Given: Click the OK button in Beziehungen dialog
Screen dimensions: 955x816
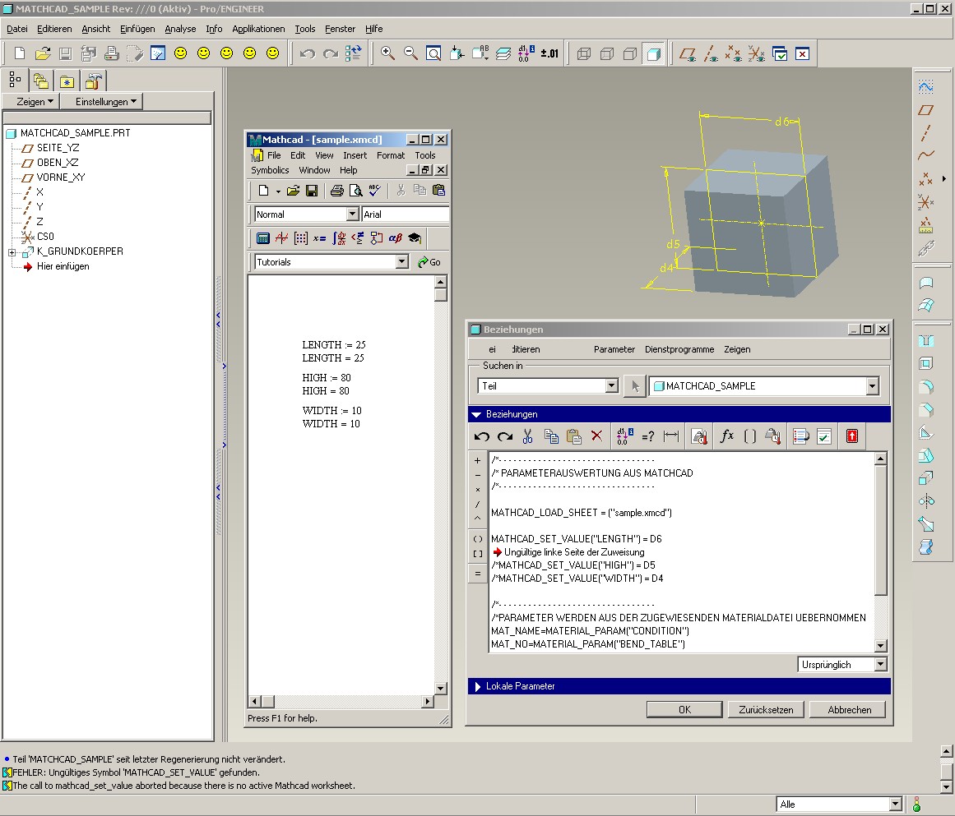Looking at the screenshot, I should coord(684,709).
